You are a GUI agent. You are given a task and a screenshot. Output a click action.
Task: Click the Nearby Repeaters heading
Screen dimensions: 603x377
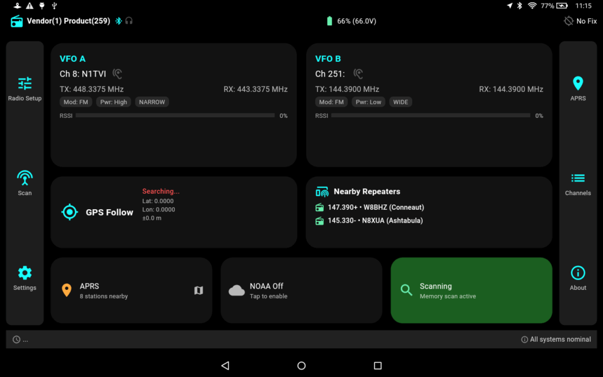pyautogui.click(x=367, y=191)
